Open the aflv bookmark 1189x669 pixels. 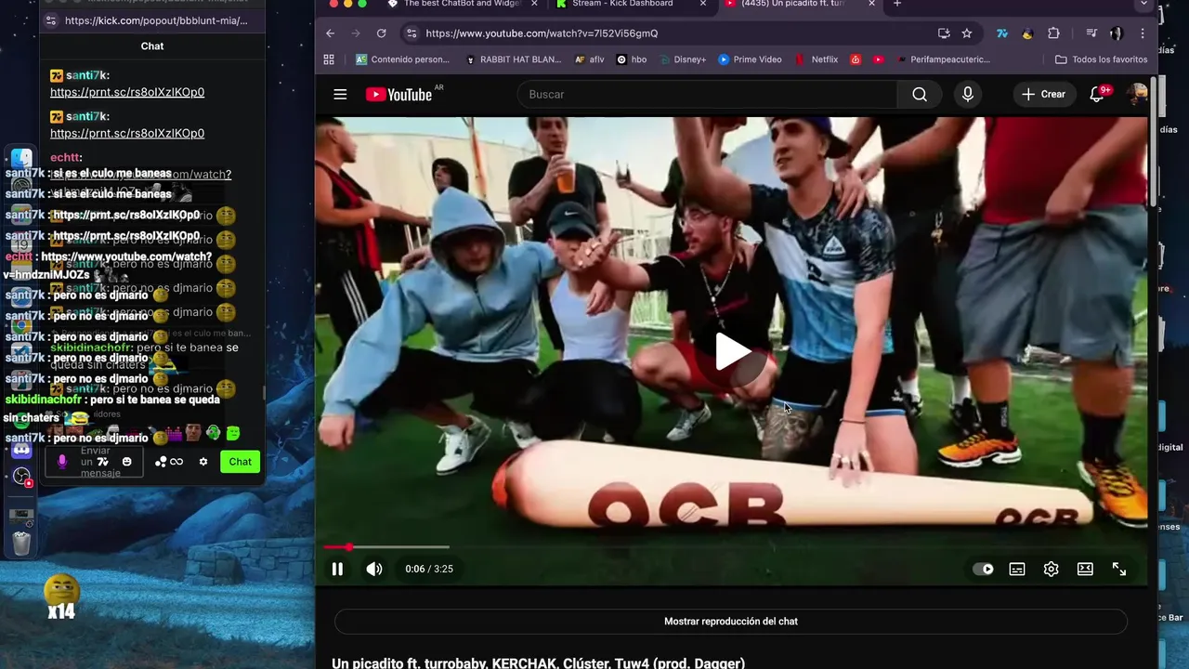(x=589, y=59)
